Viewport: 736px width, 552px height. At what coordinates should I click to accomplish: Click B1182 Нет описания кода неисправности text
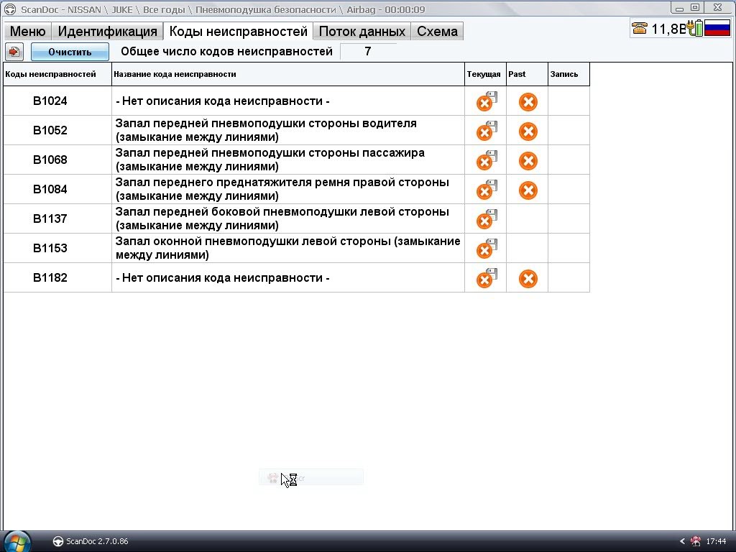(223, 278)
